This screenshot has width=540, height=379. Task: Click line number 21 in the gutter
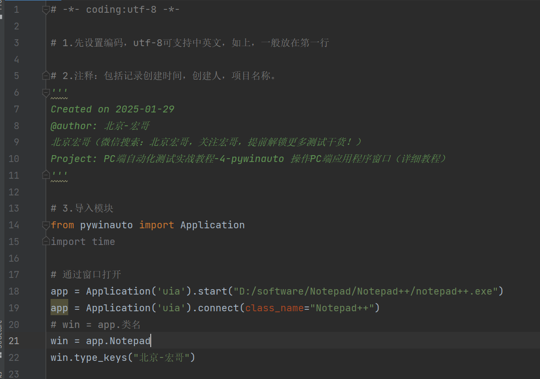[14, 341]
